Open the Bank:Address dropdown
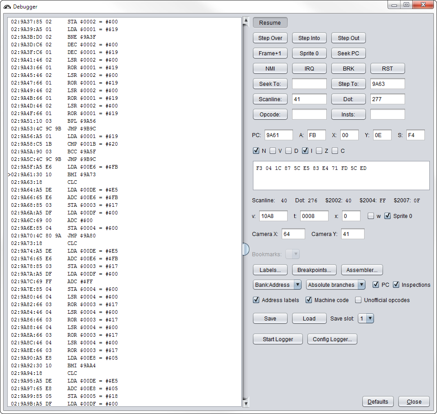Screen dimensions: 437x414 [277, 285]
